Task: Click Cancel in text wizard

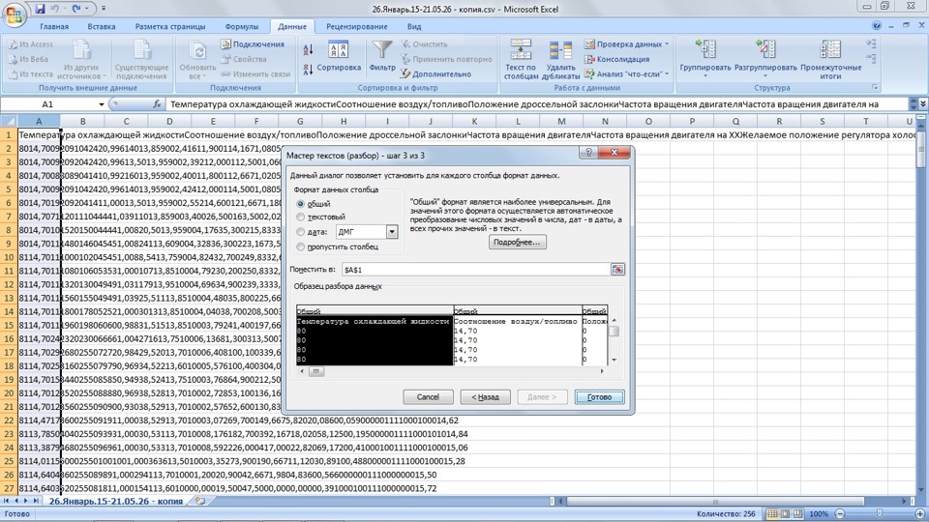Action: (428, 397)
